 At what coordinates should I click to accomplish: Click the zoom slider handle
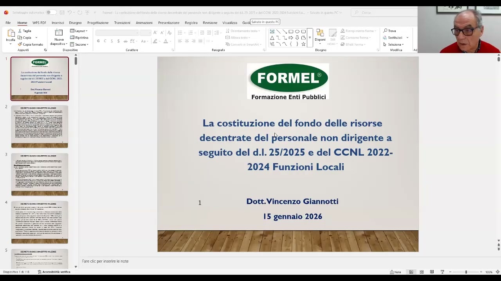tap(466, 272)
